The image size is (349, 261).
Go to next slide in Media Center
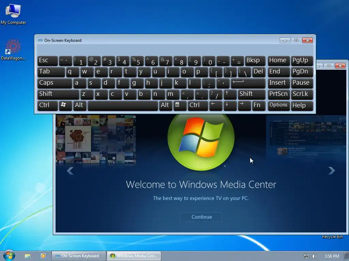pos(332,171)
